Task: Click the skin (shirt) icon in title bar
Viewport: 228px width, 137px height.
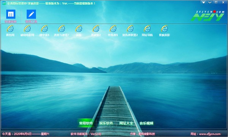Action: tap(203, 3)
